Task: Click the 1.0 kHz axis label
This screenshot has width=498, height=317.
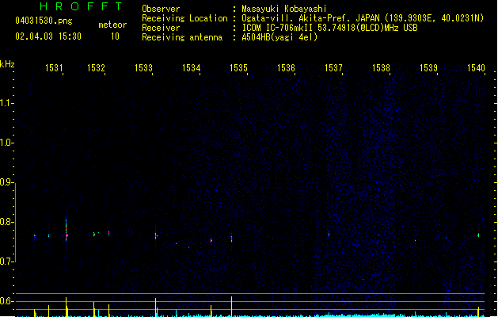Action: (x=6, y=143)
